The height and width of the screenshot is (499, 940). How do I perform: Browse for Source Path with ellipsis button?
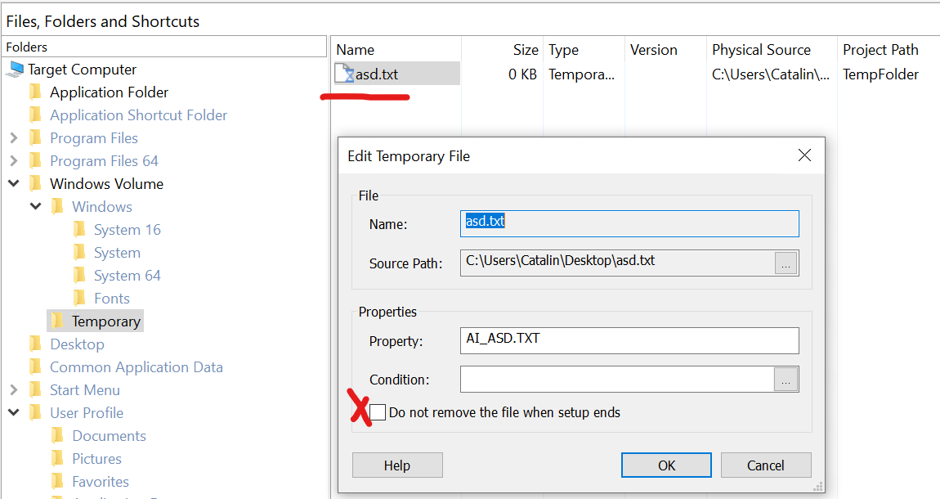(x=786, y=263)
